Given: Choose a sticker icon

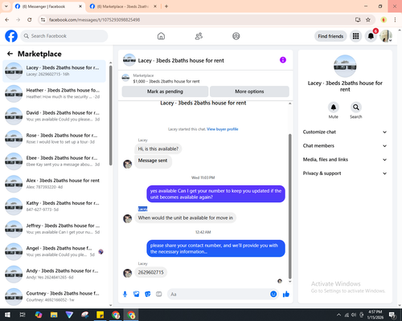Looking at the screenshot, I should click(148, 295).
